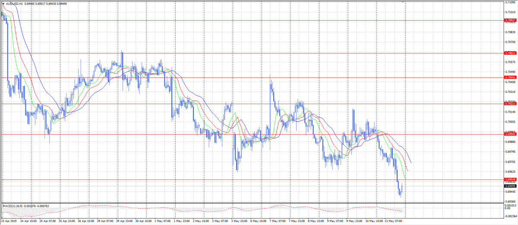Click the 0.69795 price scale value
This screenshot has height=225, width=518.
pyautogui.click(x=510, y=152)
